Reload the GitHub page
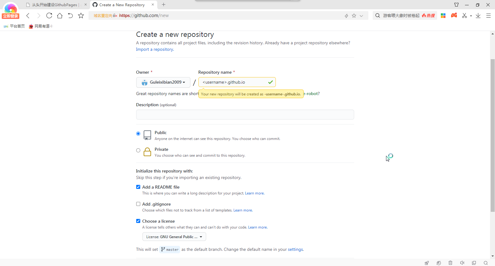 coord(49,15)
